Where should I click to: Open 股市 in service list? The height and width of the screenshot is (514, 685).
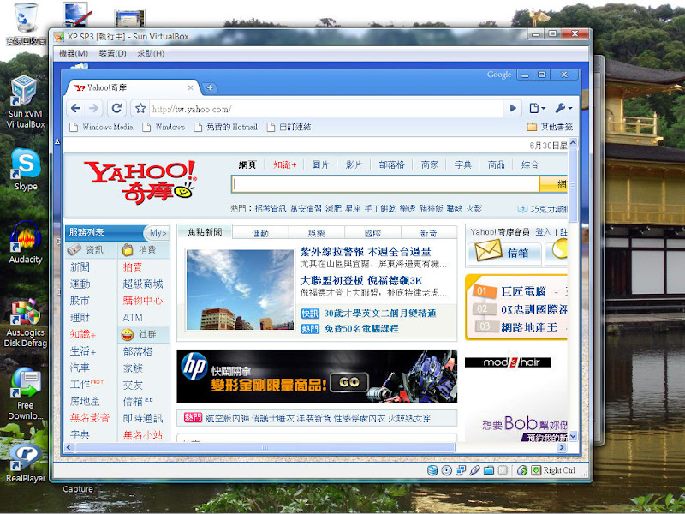point(80,301)
